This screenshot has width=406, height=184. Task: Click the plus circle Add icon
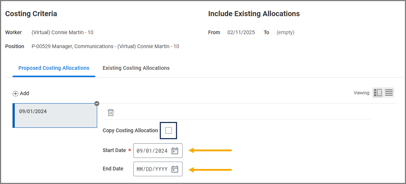point(15,94)
